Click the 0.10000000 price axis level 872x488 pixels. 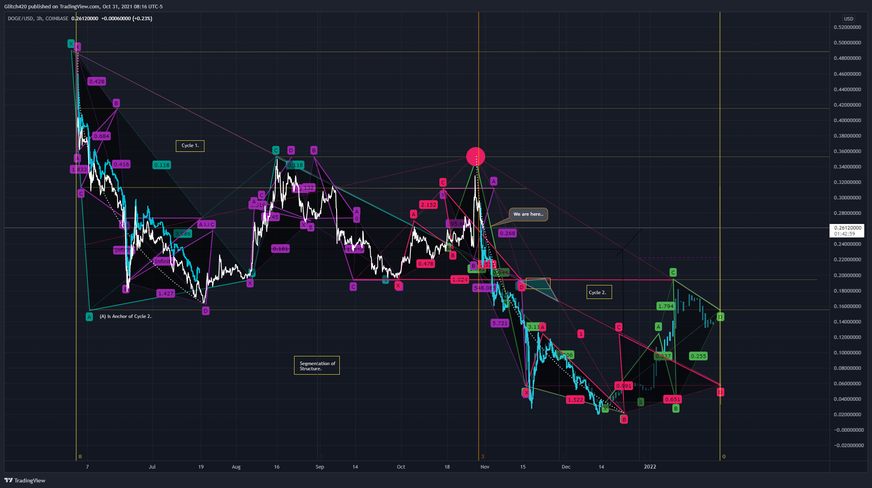847,352
